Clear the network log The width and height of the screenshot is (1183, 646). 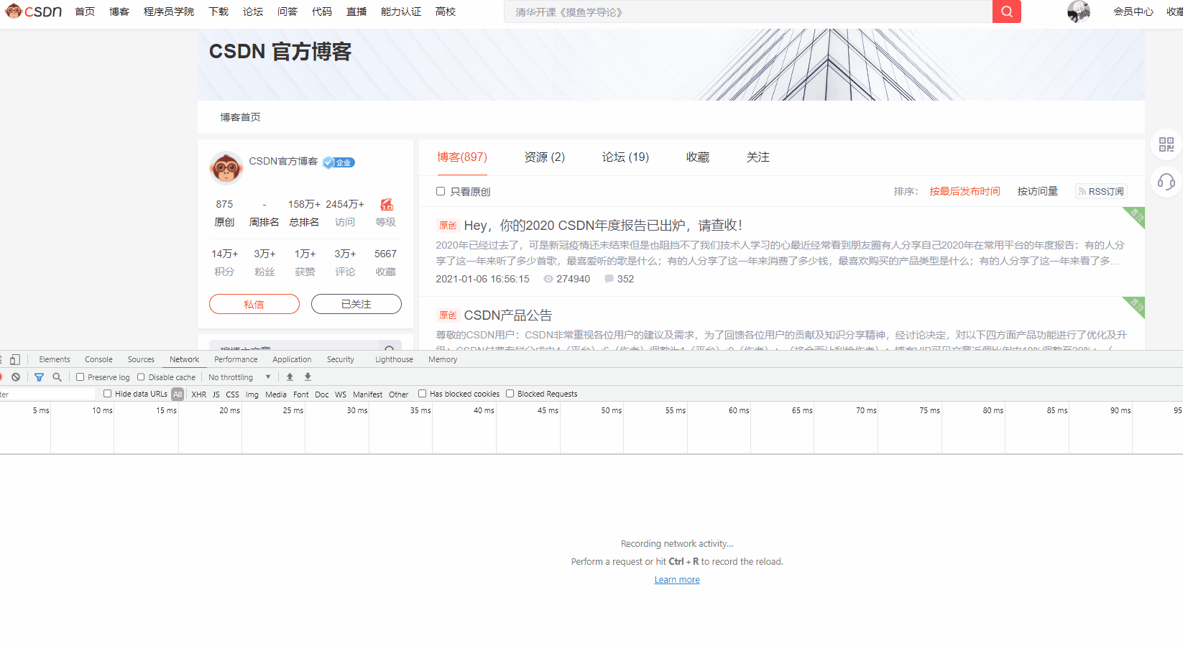[16, 377]
